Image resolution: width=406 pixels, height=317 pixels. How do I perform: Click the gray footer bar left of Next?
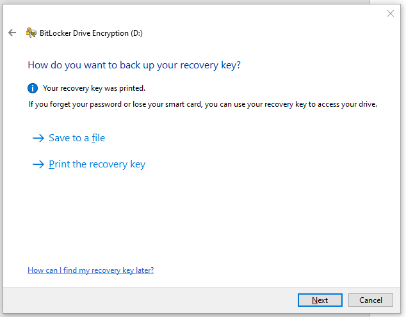(x=150, y=300)
